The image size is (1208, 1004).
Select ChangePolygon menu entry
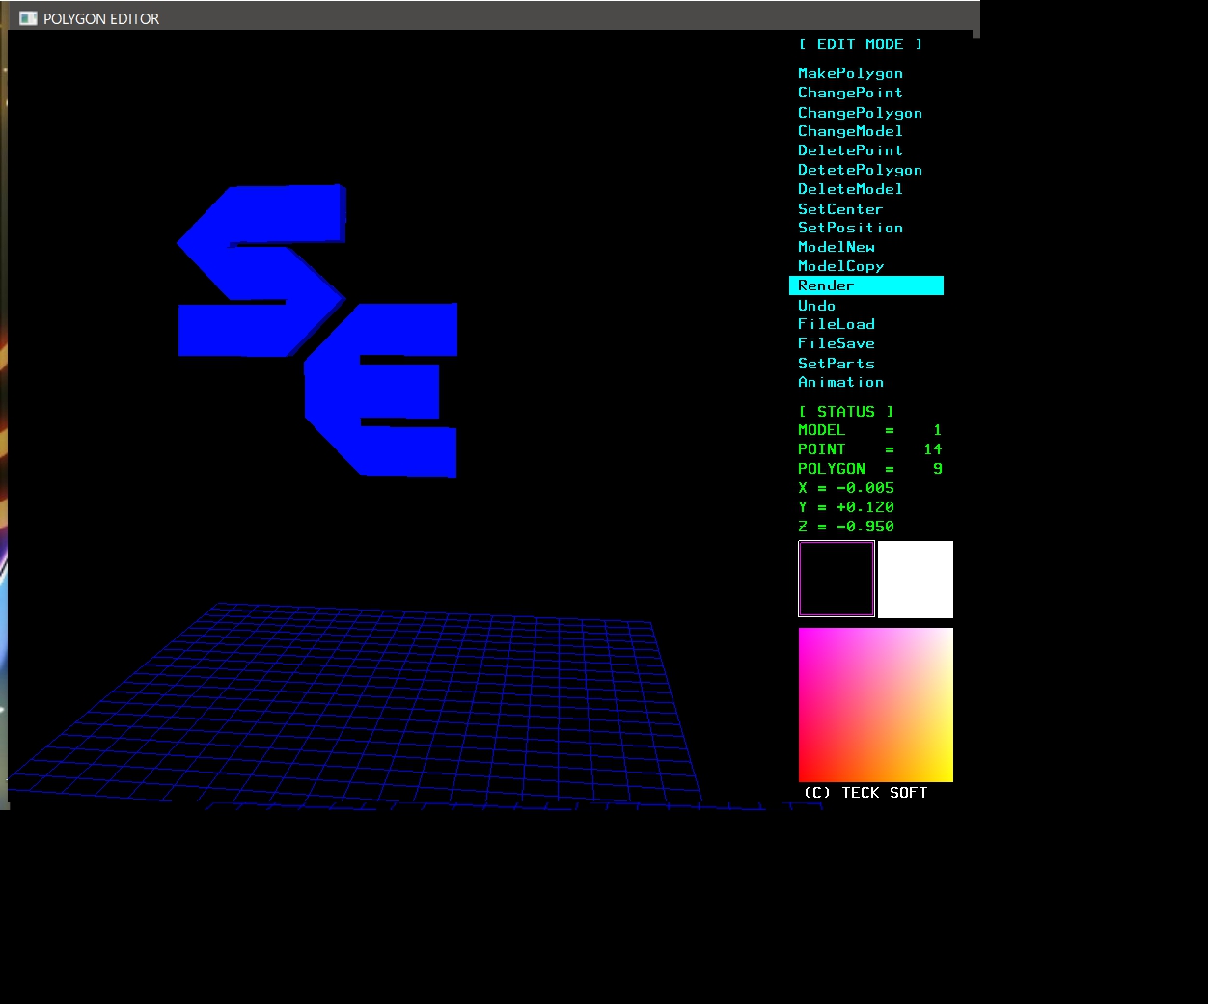tap(860, 112)
